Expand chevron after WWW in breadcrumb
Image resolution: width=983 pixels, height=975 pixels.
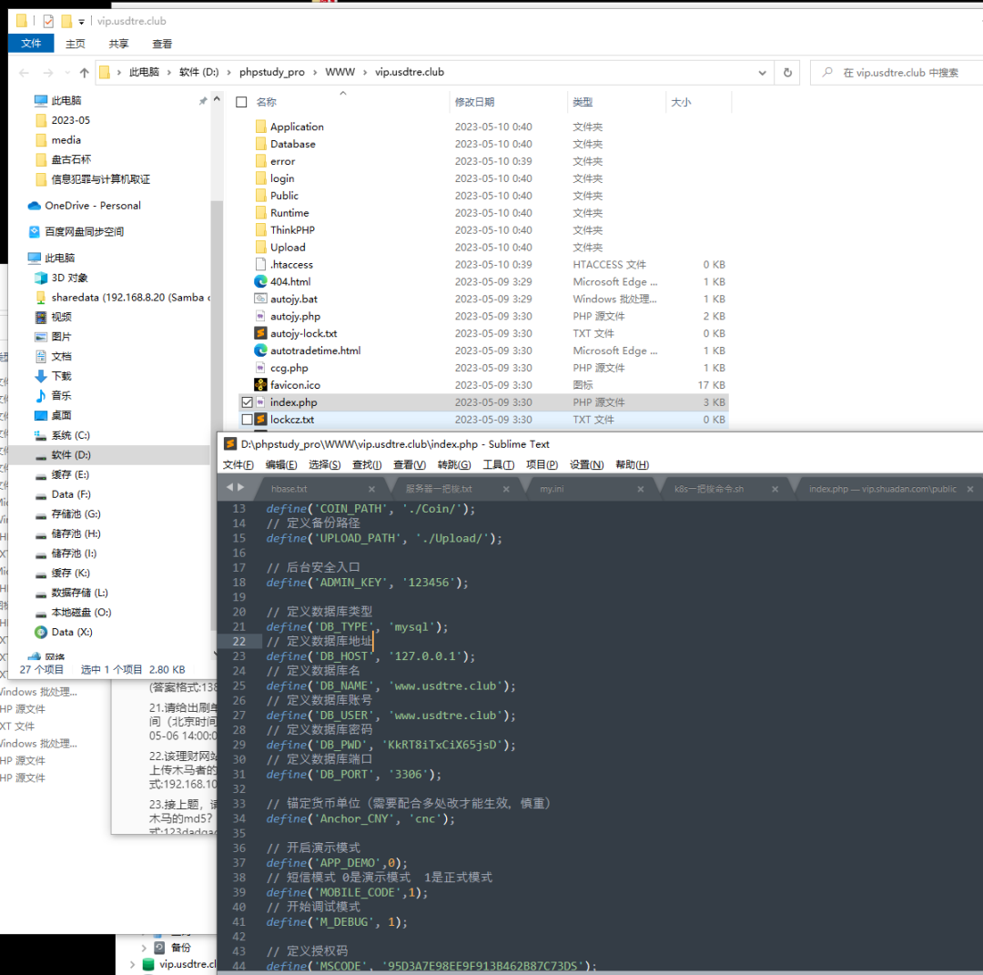(365, 73)
